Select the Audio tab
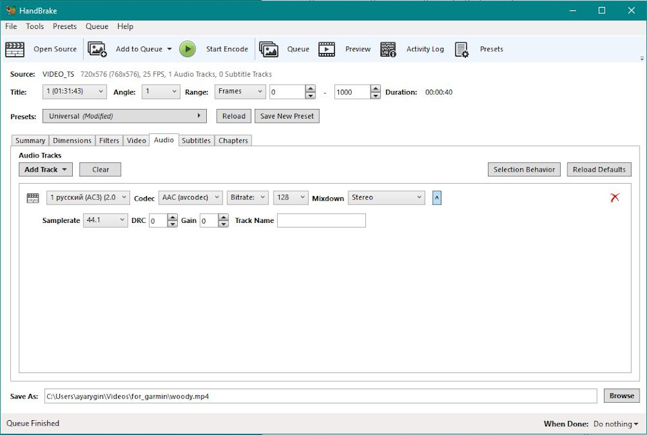Viewport: 647px width, 435px height. [x=164, y=140]
